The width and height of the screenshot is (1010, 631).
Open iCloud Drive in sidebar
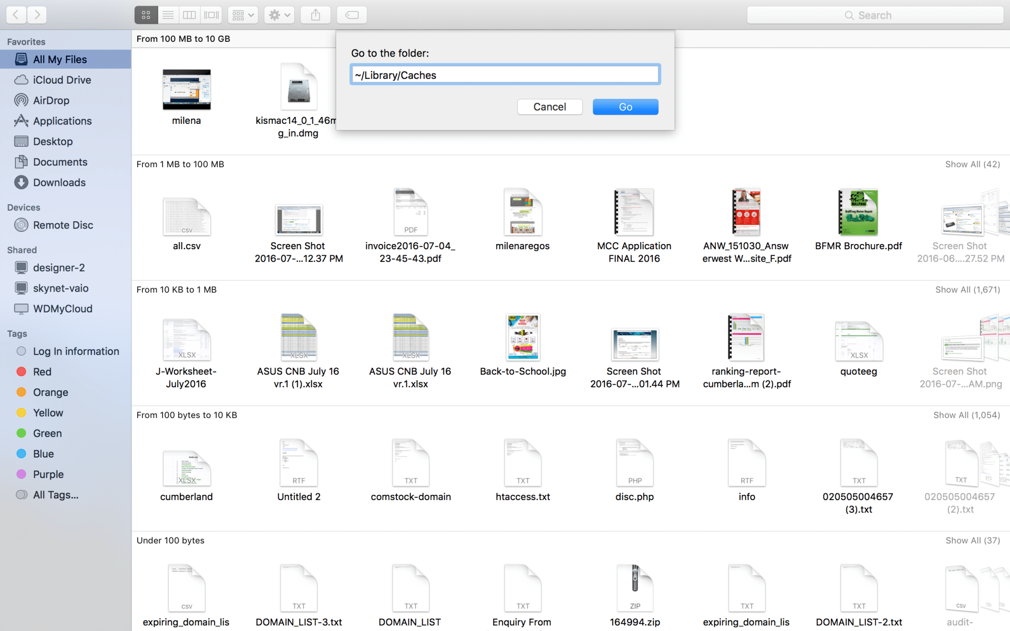pos(63,79)
